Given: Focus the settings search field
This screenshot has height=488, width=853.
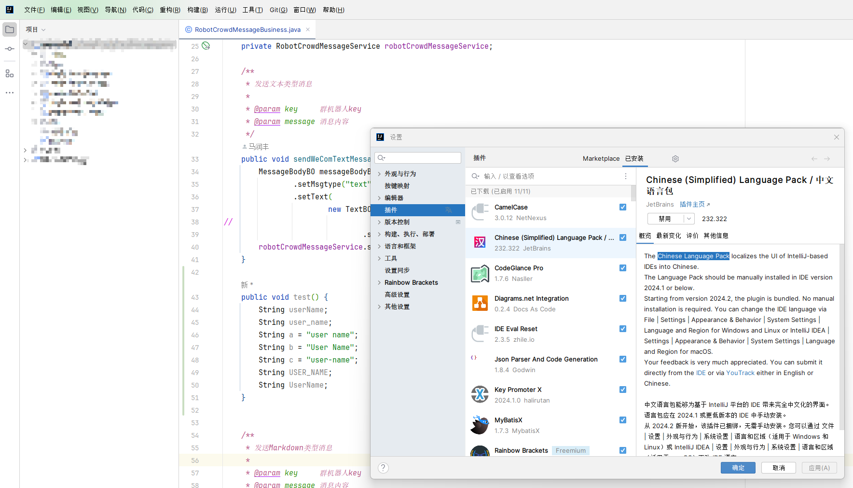Looking at the screenshot, I should coord(418,158).
